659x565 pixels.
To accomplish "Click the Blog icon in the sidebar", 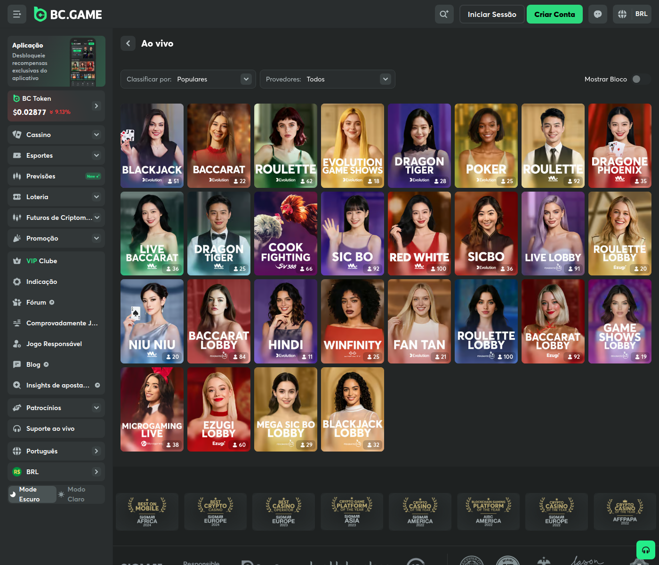I will (x=17, y=364).
